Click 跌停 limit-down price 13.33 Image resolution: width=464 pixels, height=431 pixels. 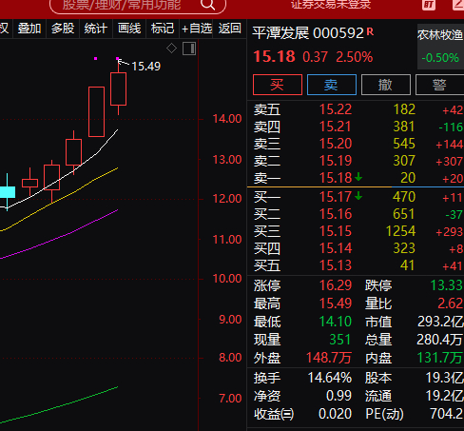pyautogui.click(x=447, y=285)
